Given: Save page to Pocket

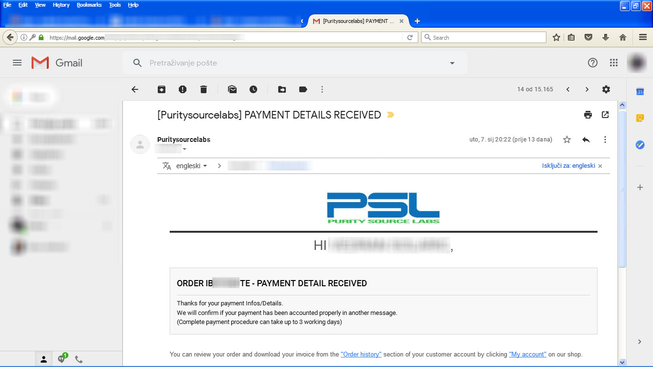Looking at the screenshot, I should (x=589, y=37).
